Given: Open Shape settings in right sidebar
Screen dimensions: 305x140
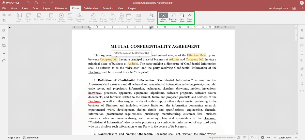Looking at the screenshot, I should click(302, 61).
